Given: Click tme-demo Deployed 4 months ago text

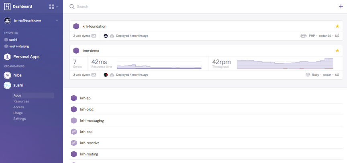Looking at the screenshot, I should pyautogui.click(x=132, y=75).
